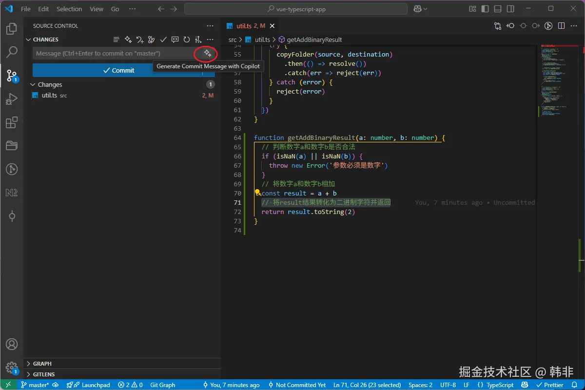The image size is (585, 390).
Task: Click the Refresh icon in Changes header
Action: click(x=186, y=39)
